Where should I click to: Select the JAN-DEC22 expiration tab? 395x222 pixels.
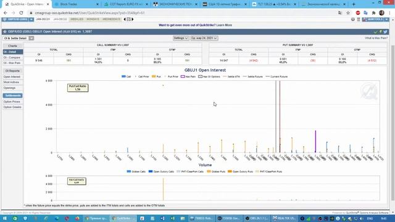coord(60,19)
